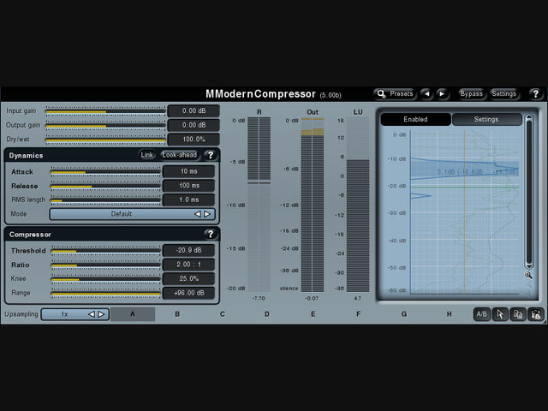Open the top bar Settings button
This screenshot has width=548, height=411.
tap(503, 93)
